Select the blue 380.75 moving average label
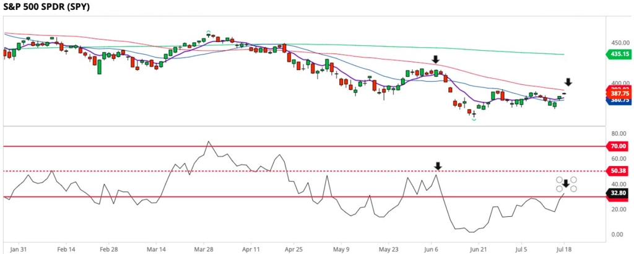Screen dimensions: 634x254 coord(619,100)
